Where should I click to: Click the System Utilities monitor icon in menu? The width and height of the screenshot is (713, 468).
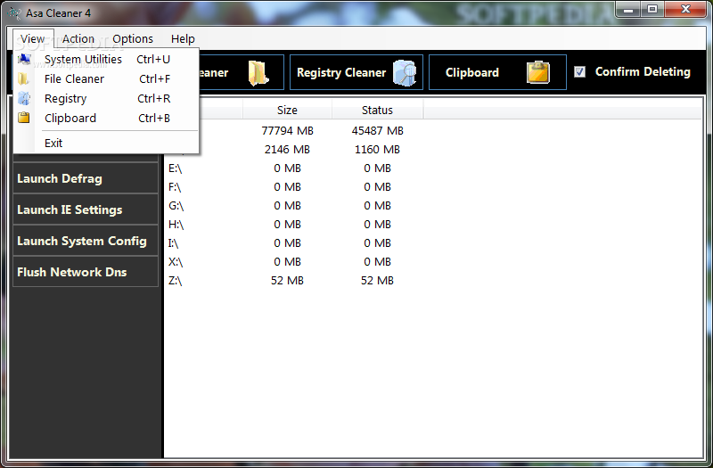24,59
